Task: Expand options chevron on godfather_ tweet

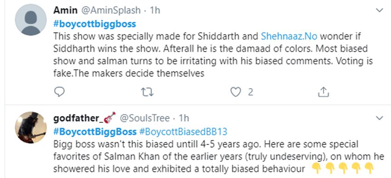Action: tap(379, 118)
